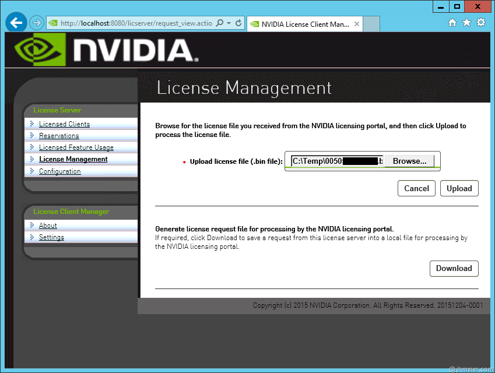Viewport: 495px width, 373px height.
Task: Expand the address bar dropdown arrow
Action: pos(229,23)
